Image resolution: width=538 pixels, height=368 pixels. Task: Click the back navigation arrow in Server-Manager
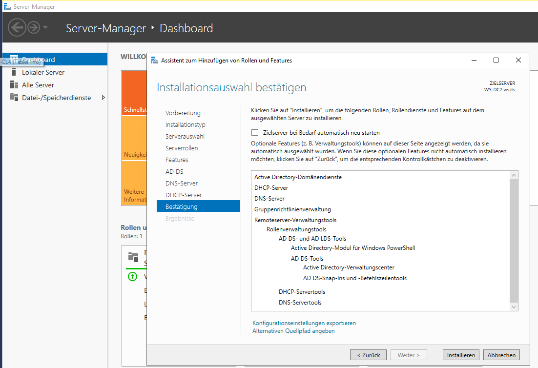click(17, 27)
